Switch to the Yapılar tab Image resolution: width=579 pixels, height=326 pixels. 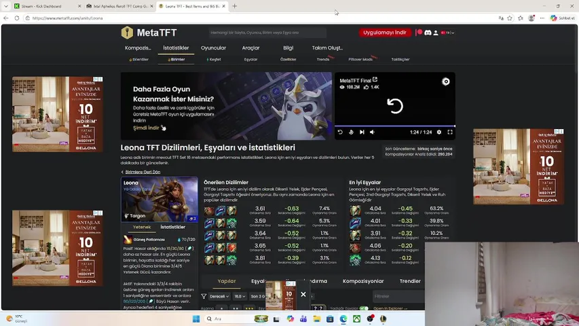pyautogui.click(x=226, y=281)
